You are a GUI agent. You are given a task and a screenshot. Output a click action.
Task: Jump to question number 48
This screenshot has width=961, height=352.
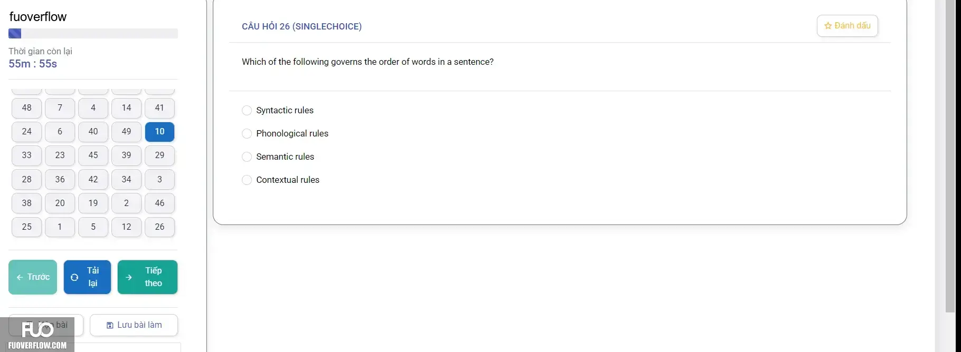tap(26, 108)
